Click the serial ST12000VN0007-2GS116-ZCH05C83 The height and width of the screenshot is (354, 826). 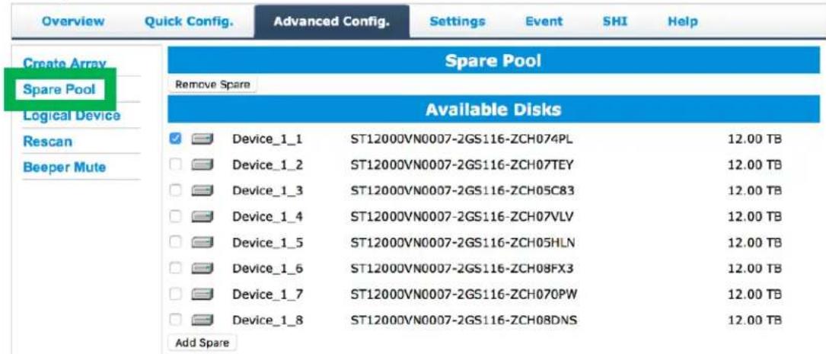462,190
